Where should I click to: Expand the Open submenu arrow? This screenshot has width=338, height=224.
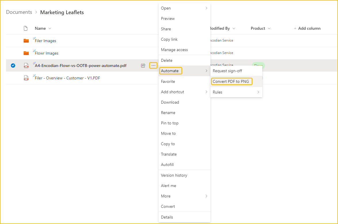(206, 8)
